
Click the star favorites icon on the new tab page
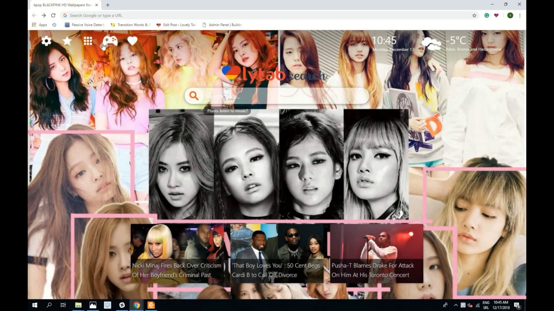[67, 41]
